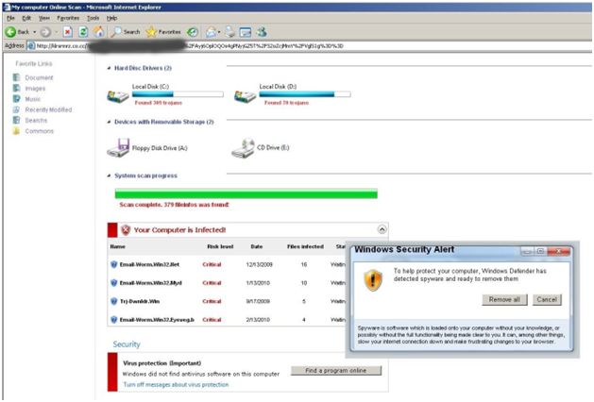The height and width of the screenshot is (402, 594).
Task: Open Favorites star in toolbar
Action: pyautogui.click(x=163, y=32)
